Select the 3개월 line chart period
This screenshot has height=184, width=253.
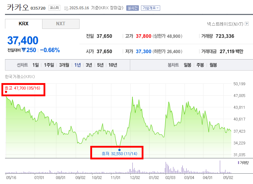[64, 65]
